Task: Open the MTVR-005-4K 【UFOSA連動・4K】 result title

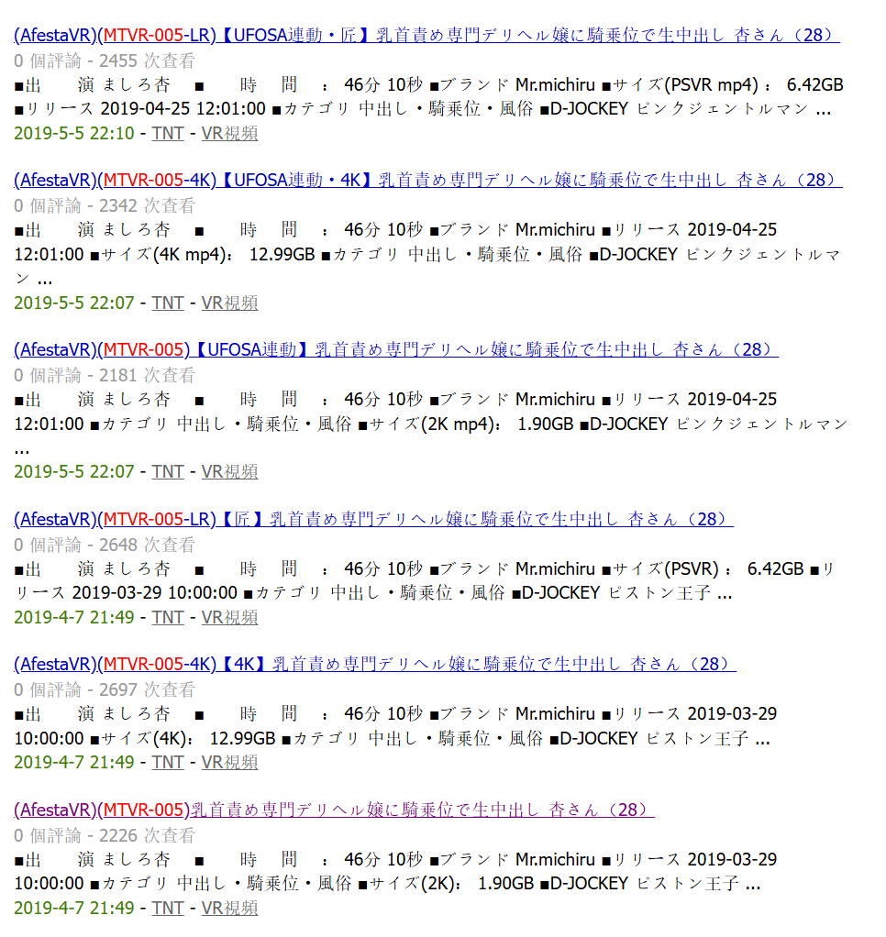Action: click(x=428, y=180)
